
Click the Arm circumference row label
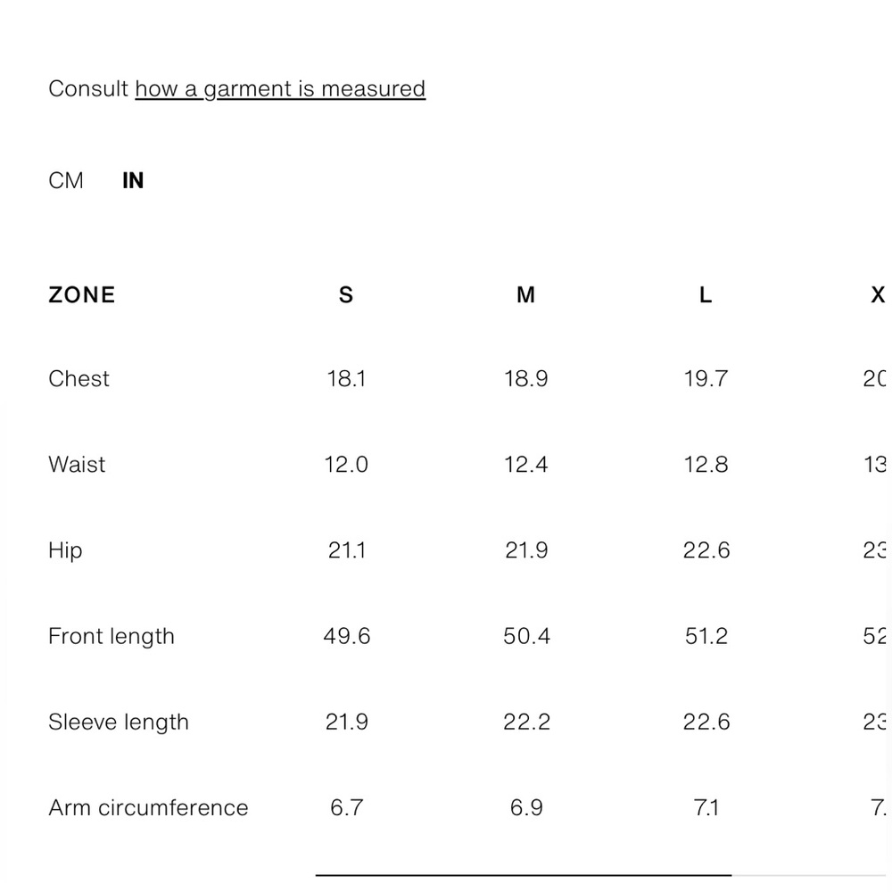(x=148, y=808)
